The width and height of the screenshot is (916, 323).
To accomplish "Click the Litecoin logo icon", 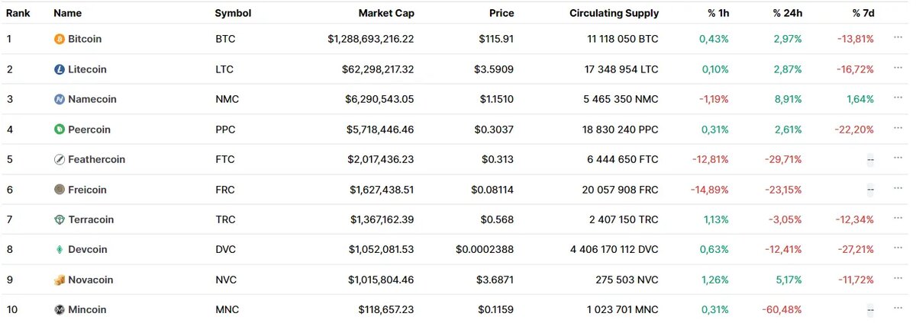I will [x=60, y=69].
